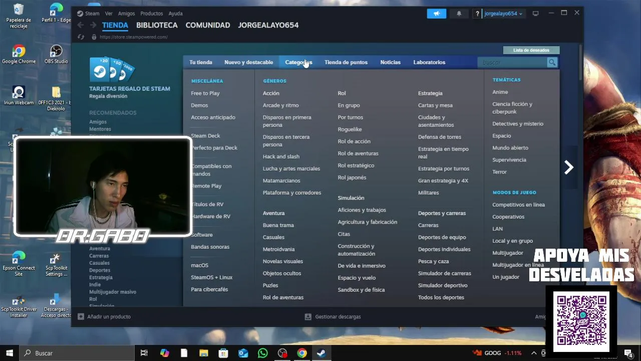Open the Steam Deck category link
Screen dimensions: 641x361
[205, 136]
